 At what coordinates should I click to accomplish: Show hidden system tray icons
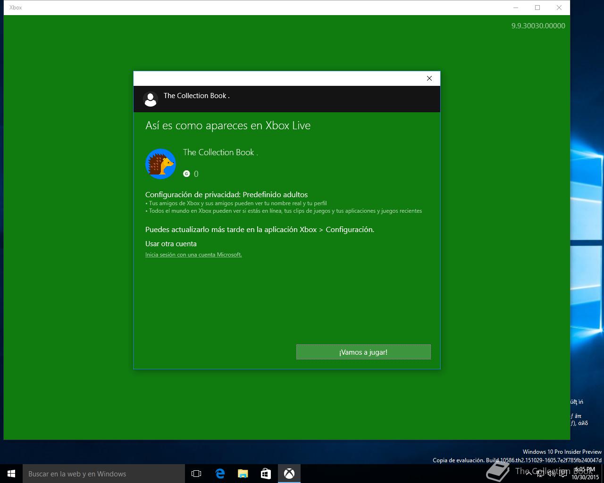(x=529, y=474)
